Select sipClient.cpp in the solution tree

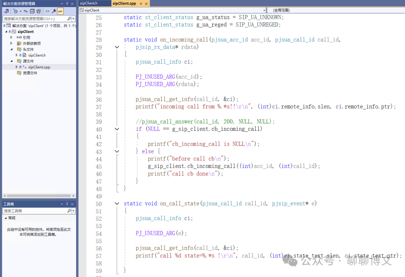[39, 67]
